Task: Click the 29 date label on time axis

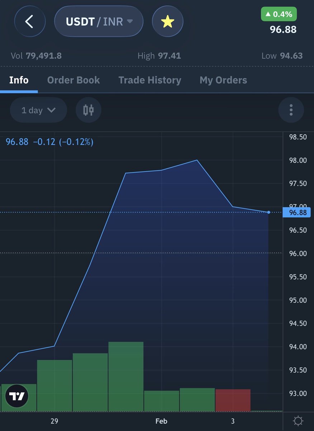Action: point(54,421)
